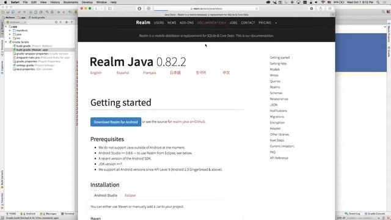The height and width of the screenshot is (220, 391).
Task: Switch docs language to Korean
Action: 201,73
